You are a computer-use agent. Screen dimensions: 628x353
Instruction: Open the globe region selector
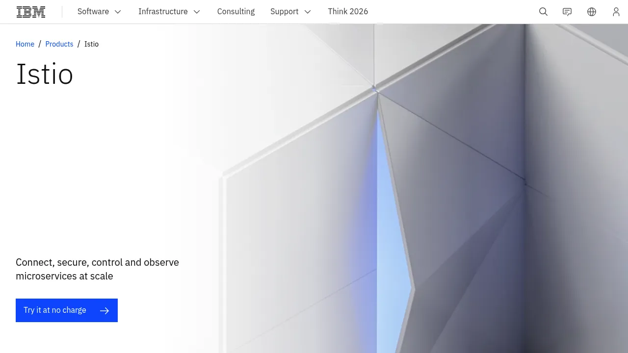click(592, 12)
